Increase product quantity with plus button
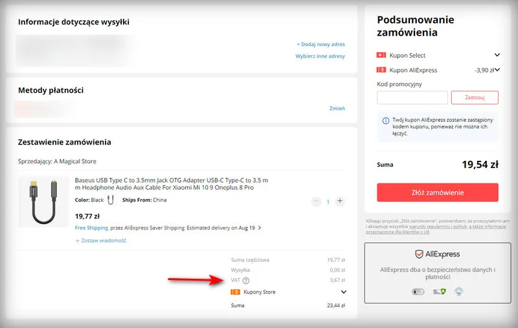The width and height of the screenshot is (518, 328). click(x=340, y=202)
